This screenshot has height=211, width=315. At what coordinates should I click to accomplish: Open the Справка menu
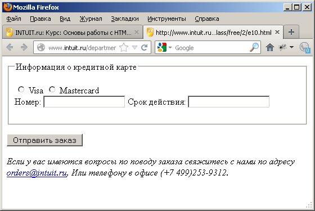(207, 19)
